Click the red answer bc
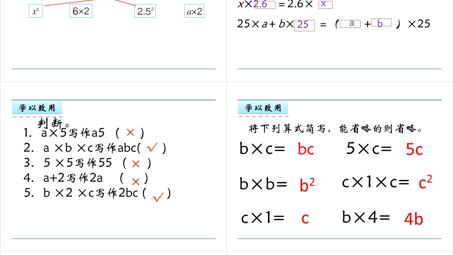 (x=306, y=149)
